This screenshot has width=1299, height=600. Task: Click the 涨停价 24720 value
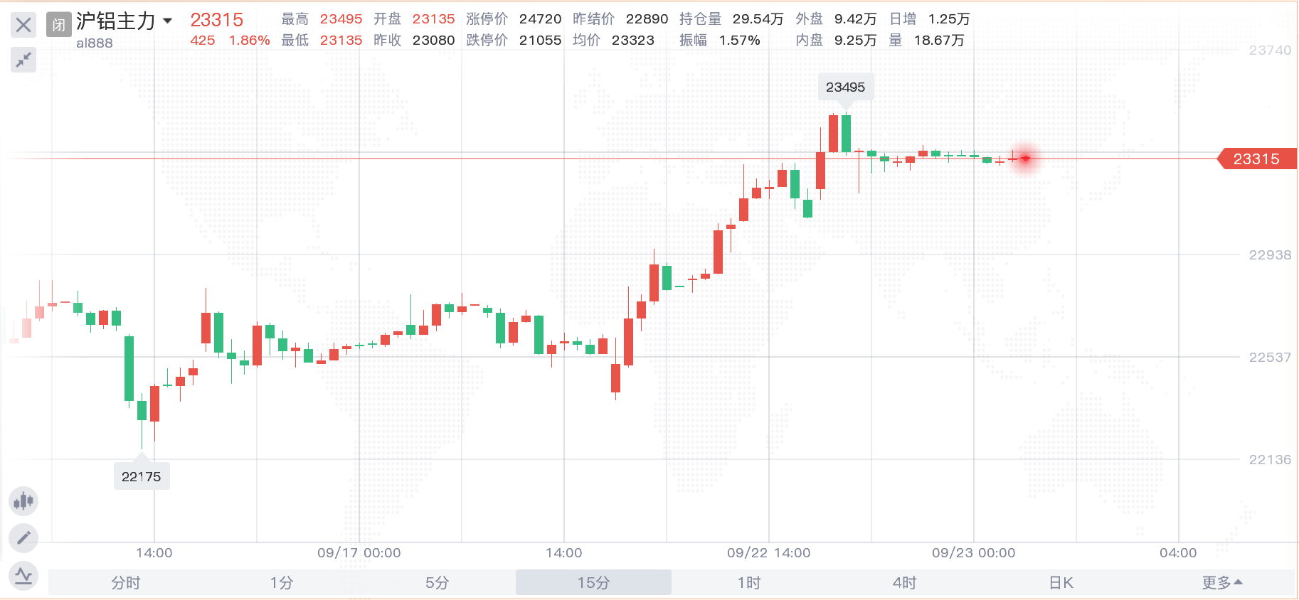coord(540,19)
